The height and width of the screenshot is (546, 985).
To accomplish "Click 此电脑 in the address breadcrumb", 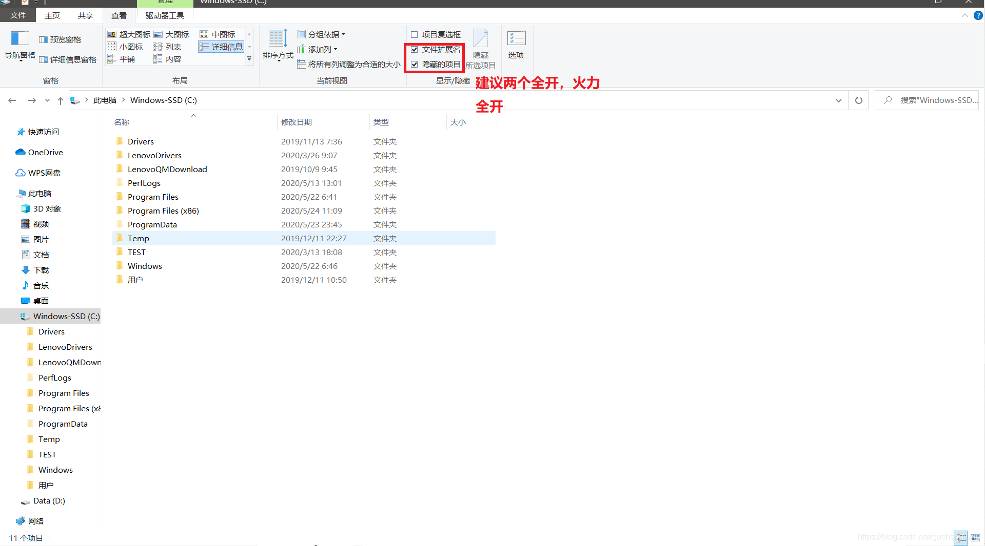I will click(x=105, y=100).
